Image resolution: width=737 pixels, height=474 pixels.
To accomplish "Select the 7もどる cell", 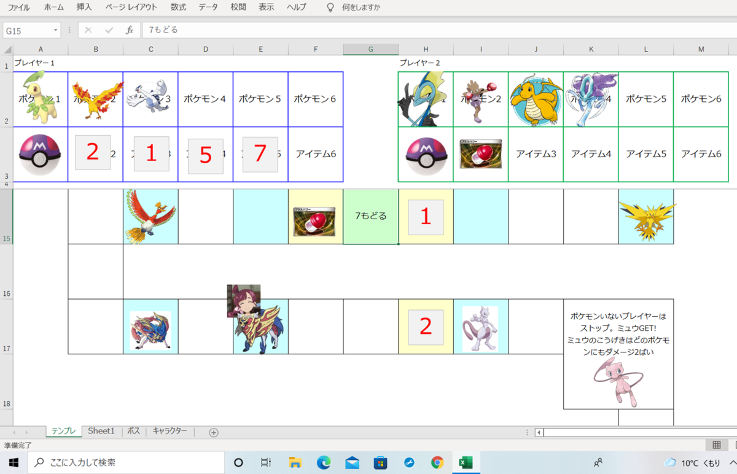I will click(370, 217).
